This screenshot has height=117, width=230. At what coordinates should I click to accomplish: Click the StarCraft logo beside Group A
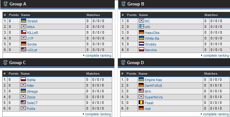pyautogui.click(x=5, y=4)
